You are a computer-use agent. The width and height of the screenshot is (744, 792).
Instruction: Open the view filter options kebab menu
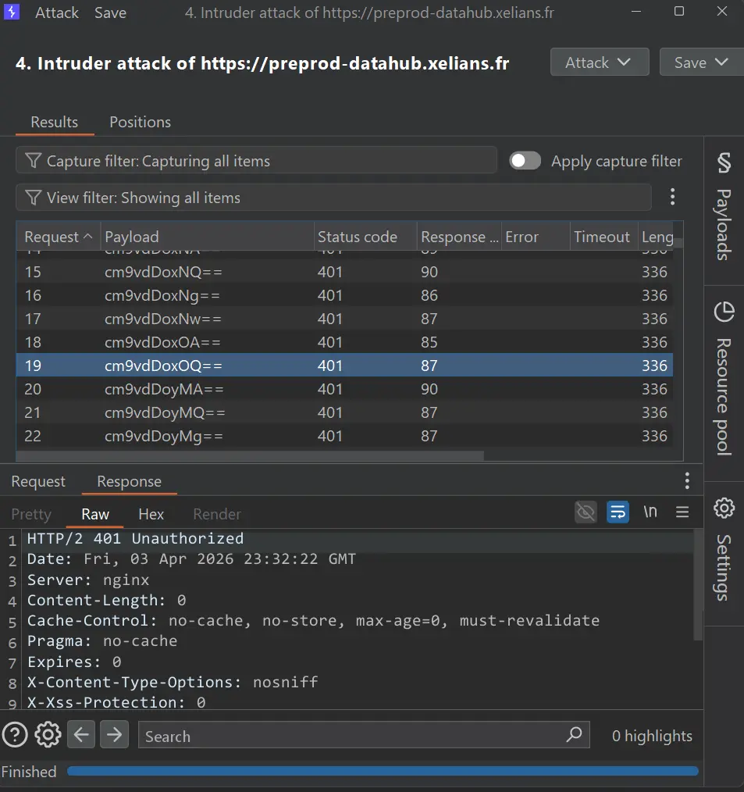point(672,197)
